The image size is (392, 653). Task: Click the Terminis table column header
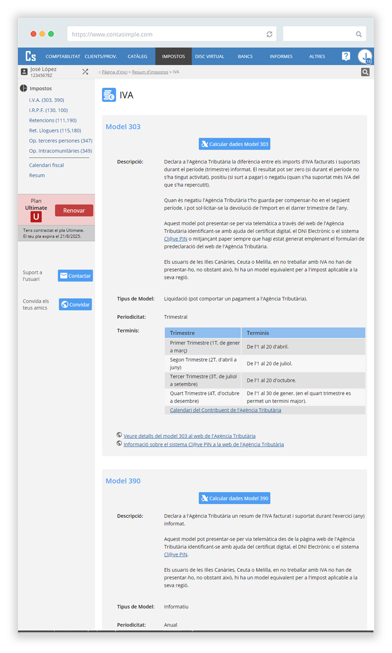pyautogui.click(x=304, y=333)
